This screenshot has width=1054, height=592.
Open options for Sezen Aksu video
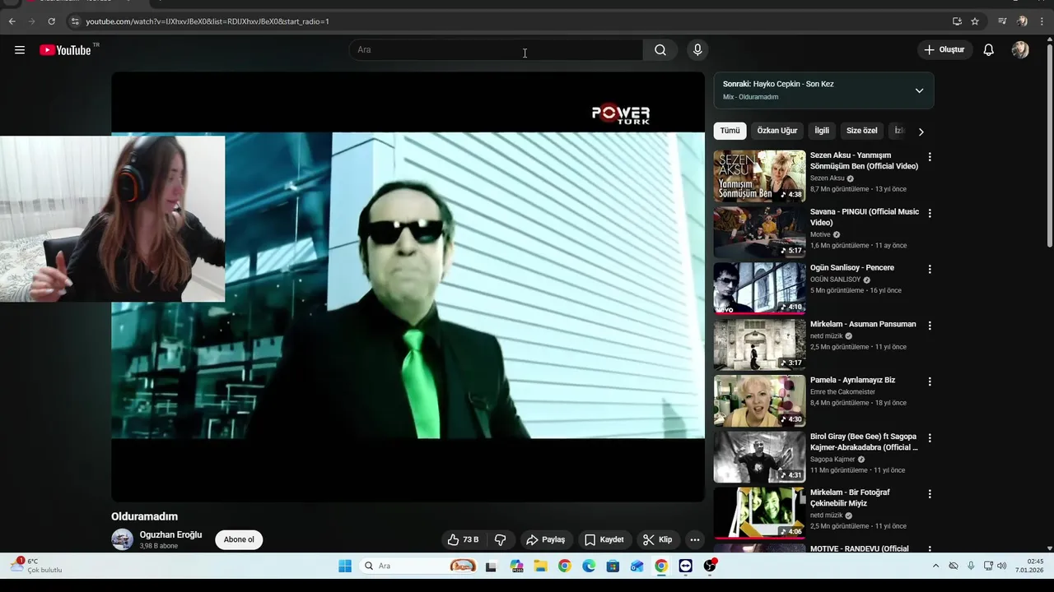point(930,156)
